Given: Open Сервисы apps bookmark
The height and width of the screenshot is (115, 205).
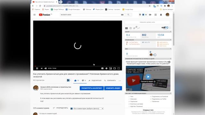Looking at the screenshot, I should pyautogui.click(x=36, y=9).
